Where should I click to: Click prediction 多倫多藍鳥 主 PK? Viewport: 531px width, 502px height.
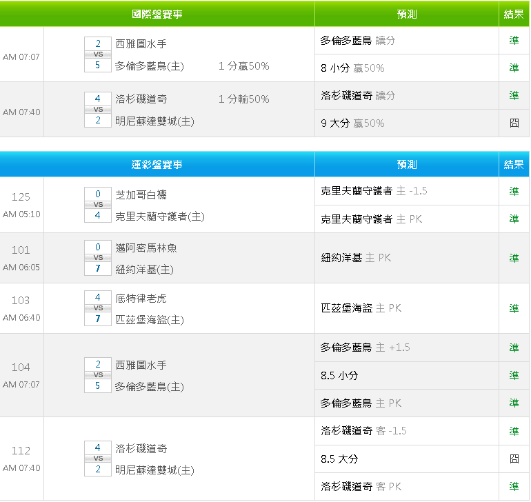tap(361, 403)
